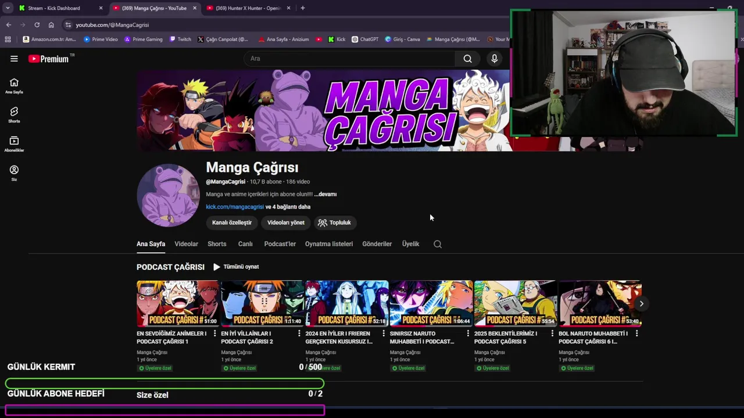Click the search magnifier button
The height and width of the screenshot is (418, 744).
click(467, 59)
